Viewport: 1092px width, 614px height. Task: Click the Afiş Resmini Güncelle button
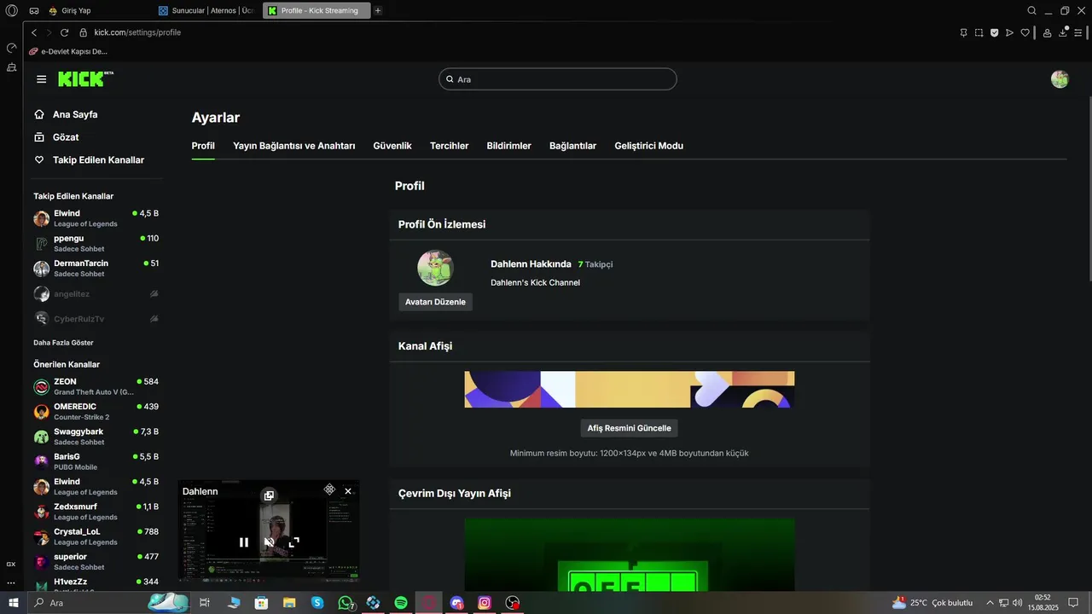click(x=630, y=428)
